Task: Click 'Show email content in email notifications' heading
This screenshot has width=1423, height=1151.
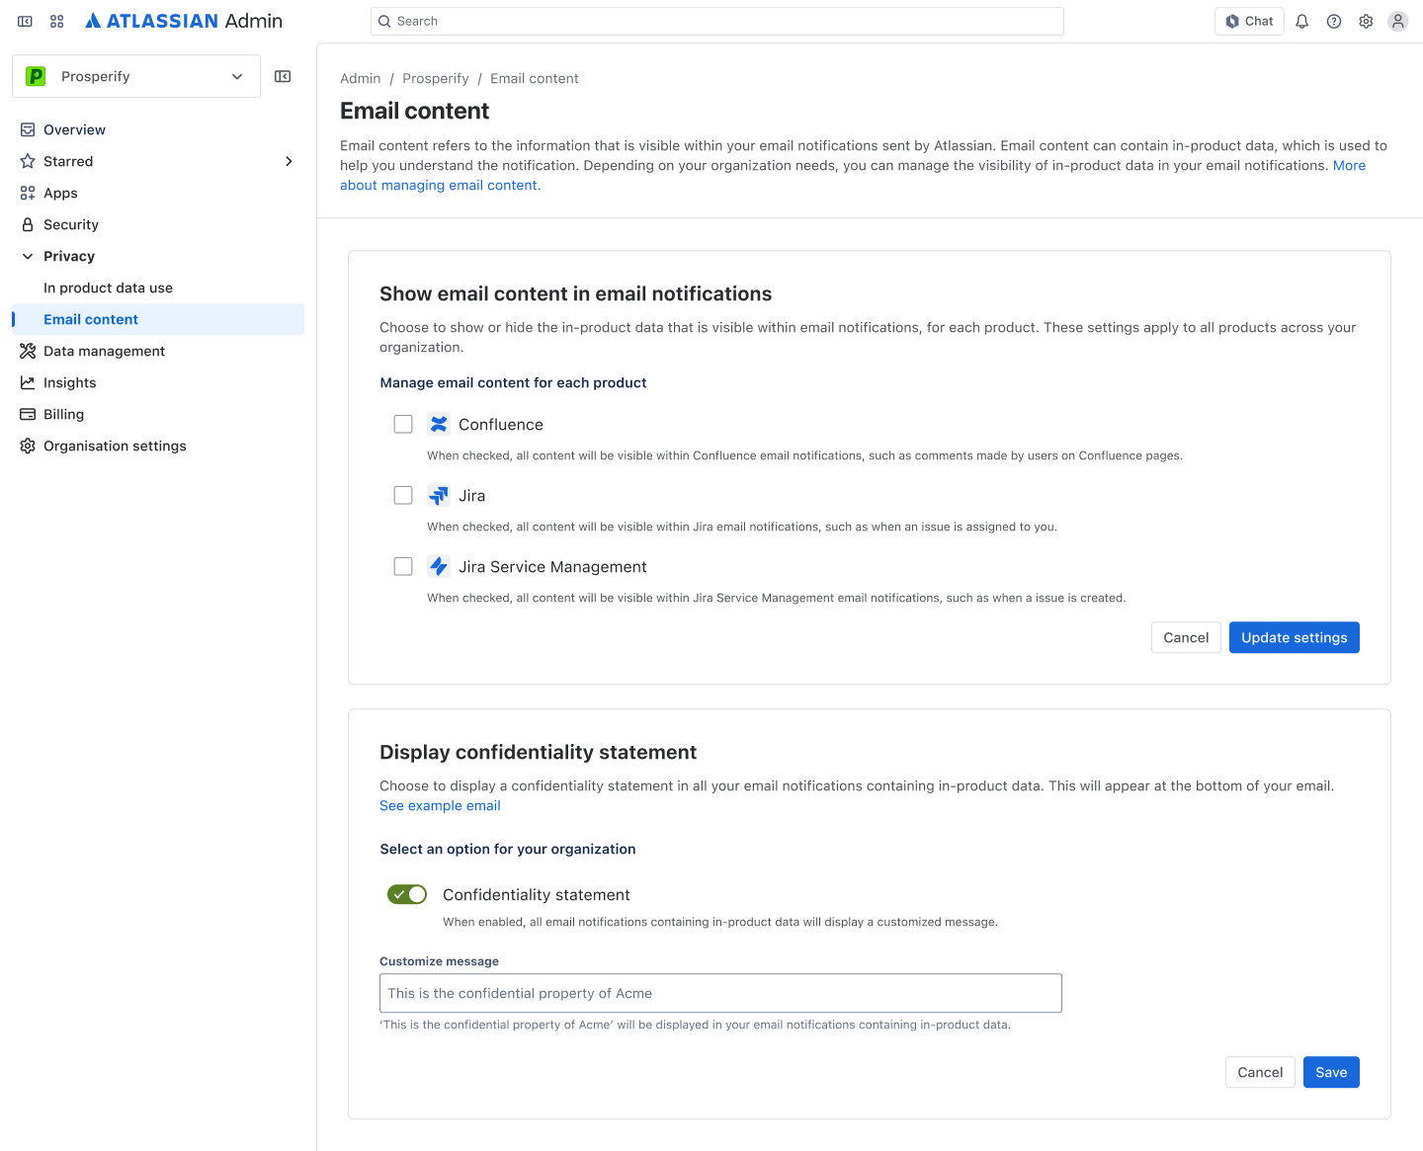Action: [x=576, y=293]
